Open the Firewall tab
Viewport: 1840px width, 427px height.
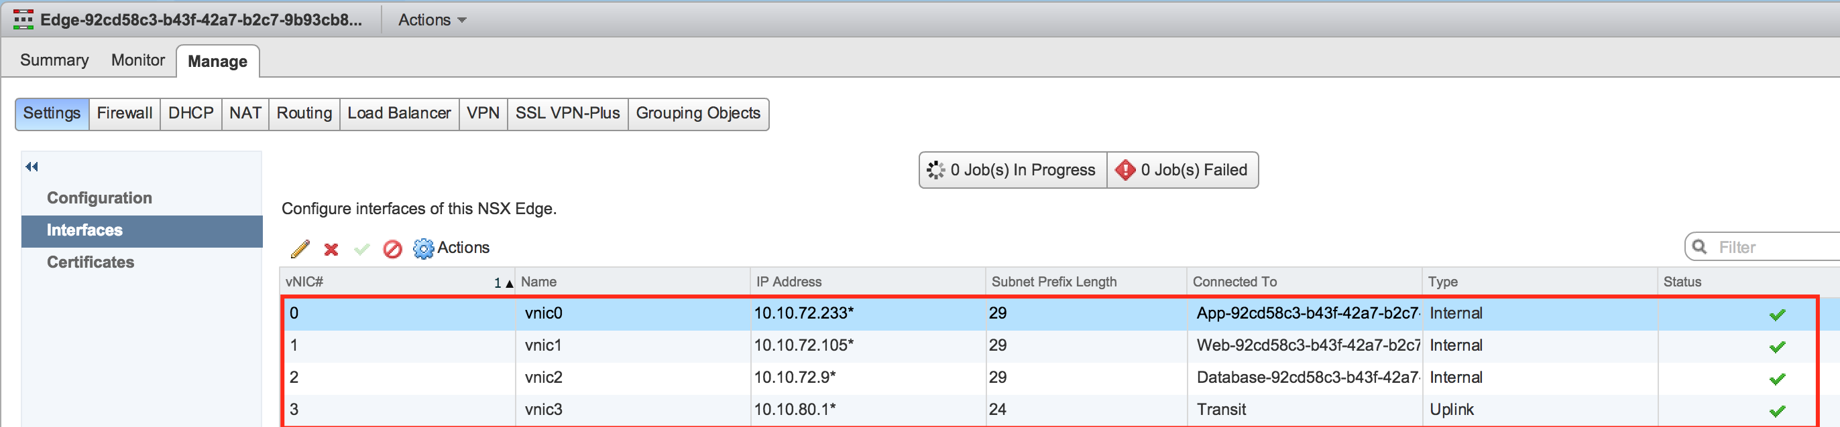[124, 113]
